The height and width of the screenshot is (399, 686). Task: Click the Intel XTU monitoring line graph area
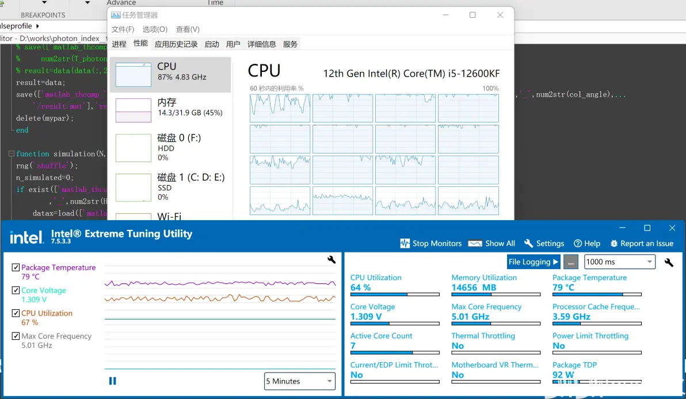coord(220,316)
